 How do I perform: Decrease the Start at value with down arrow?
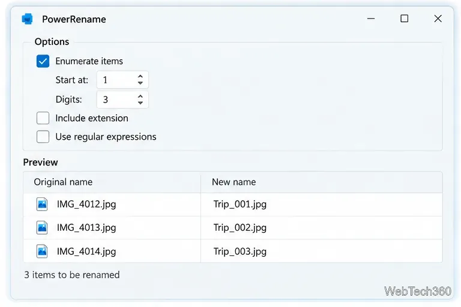[x=140, y=83]
